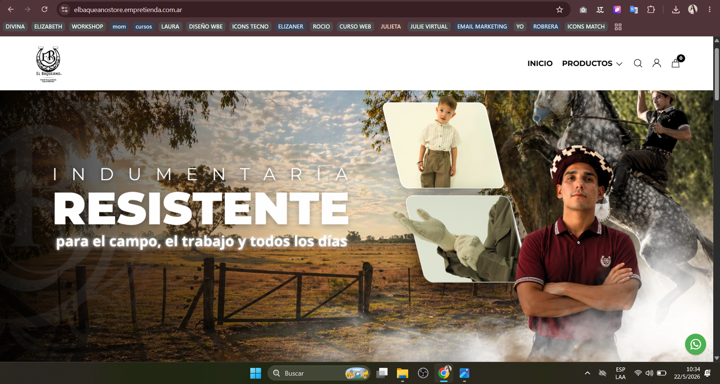Show all bookmarks grid icon
This screenshot has height=384, width=720.
click(618, 27)
